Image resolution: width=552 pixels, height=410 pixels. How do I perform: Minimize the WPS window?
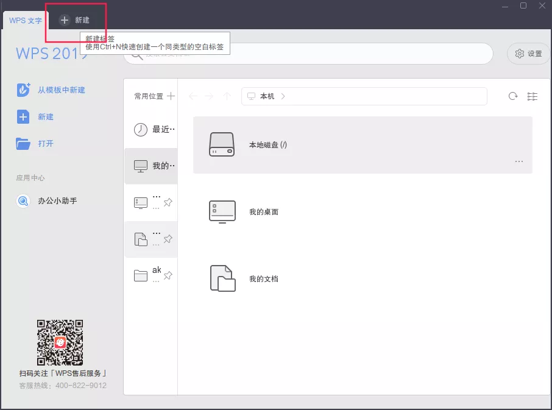(x=505, y=6)
